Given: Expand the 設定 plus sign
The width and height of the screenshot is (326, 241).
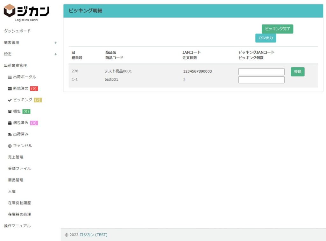Looking at the screenshot, I should [x=55, y=54].
